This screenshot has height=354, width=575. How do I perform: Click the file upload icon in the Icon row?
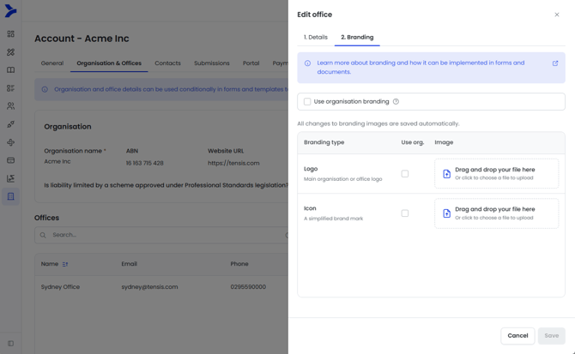(446, 213)
